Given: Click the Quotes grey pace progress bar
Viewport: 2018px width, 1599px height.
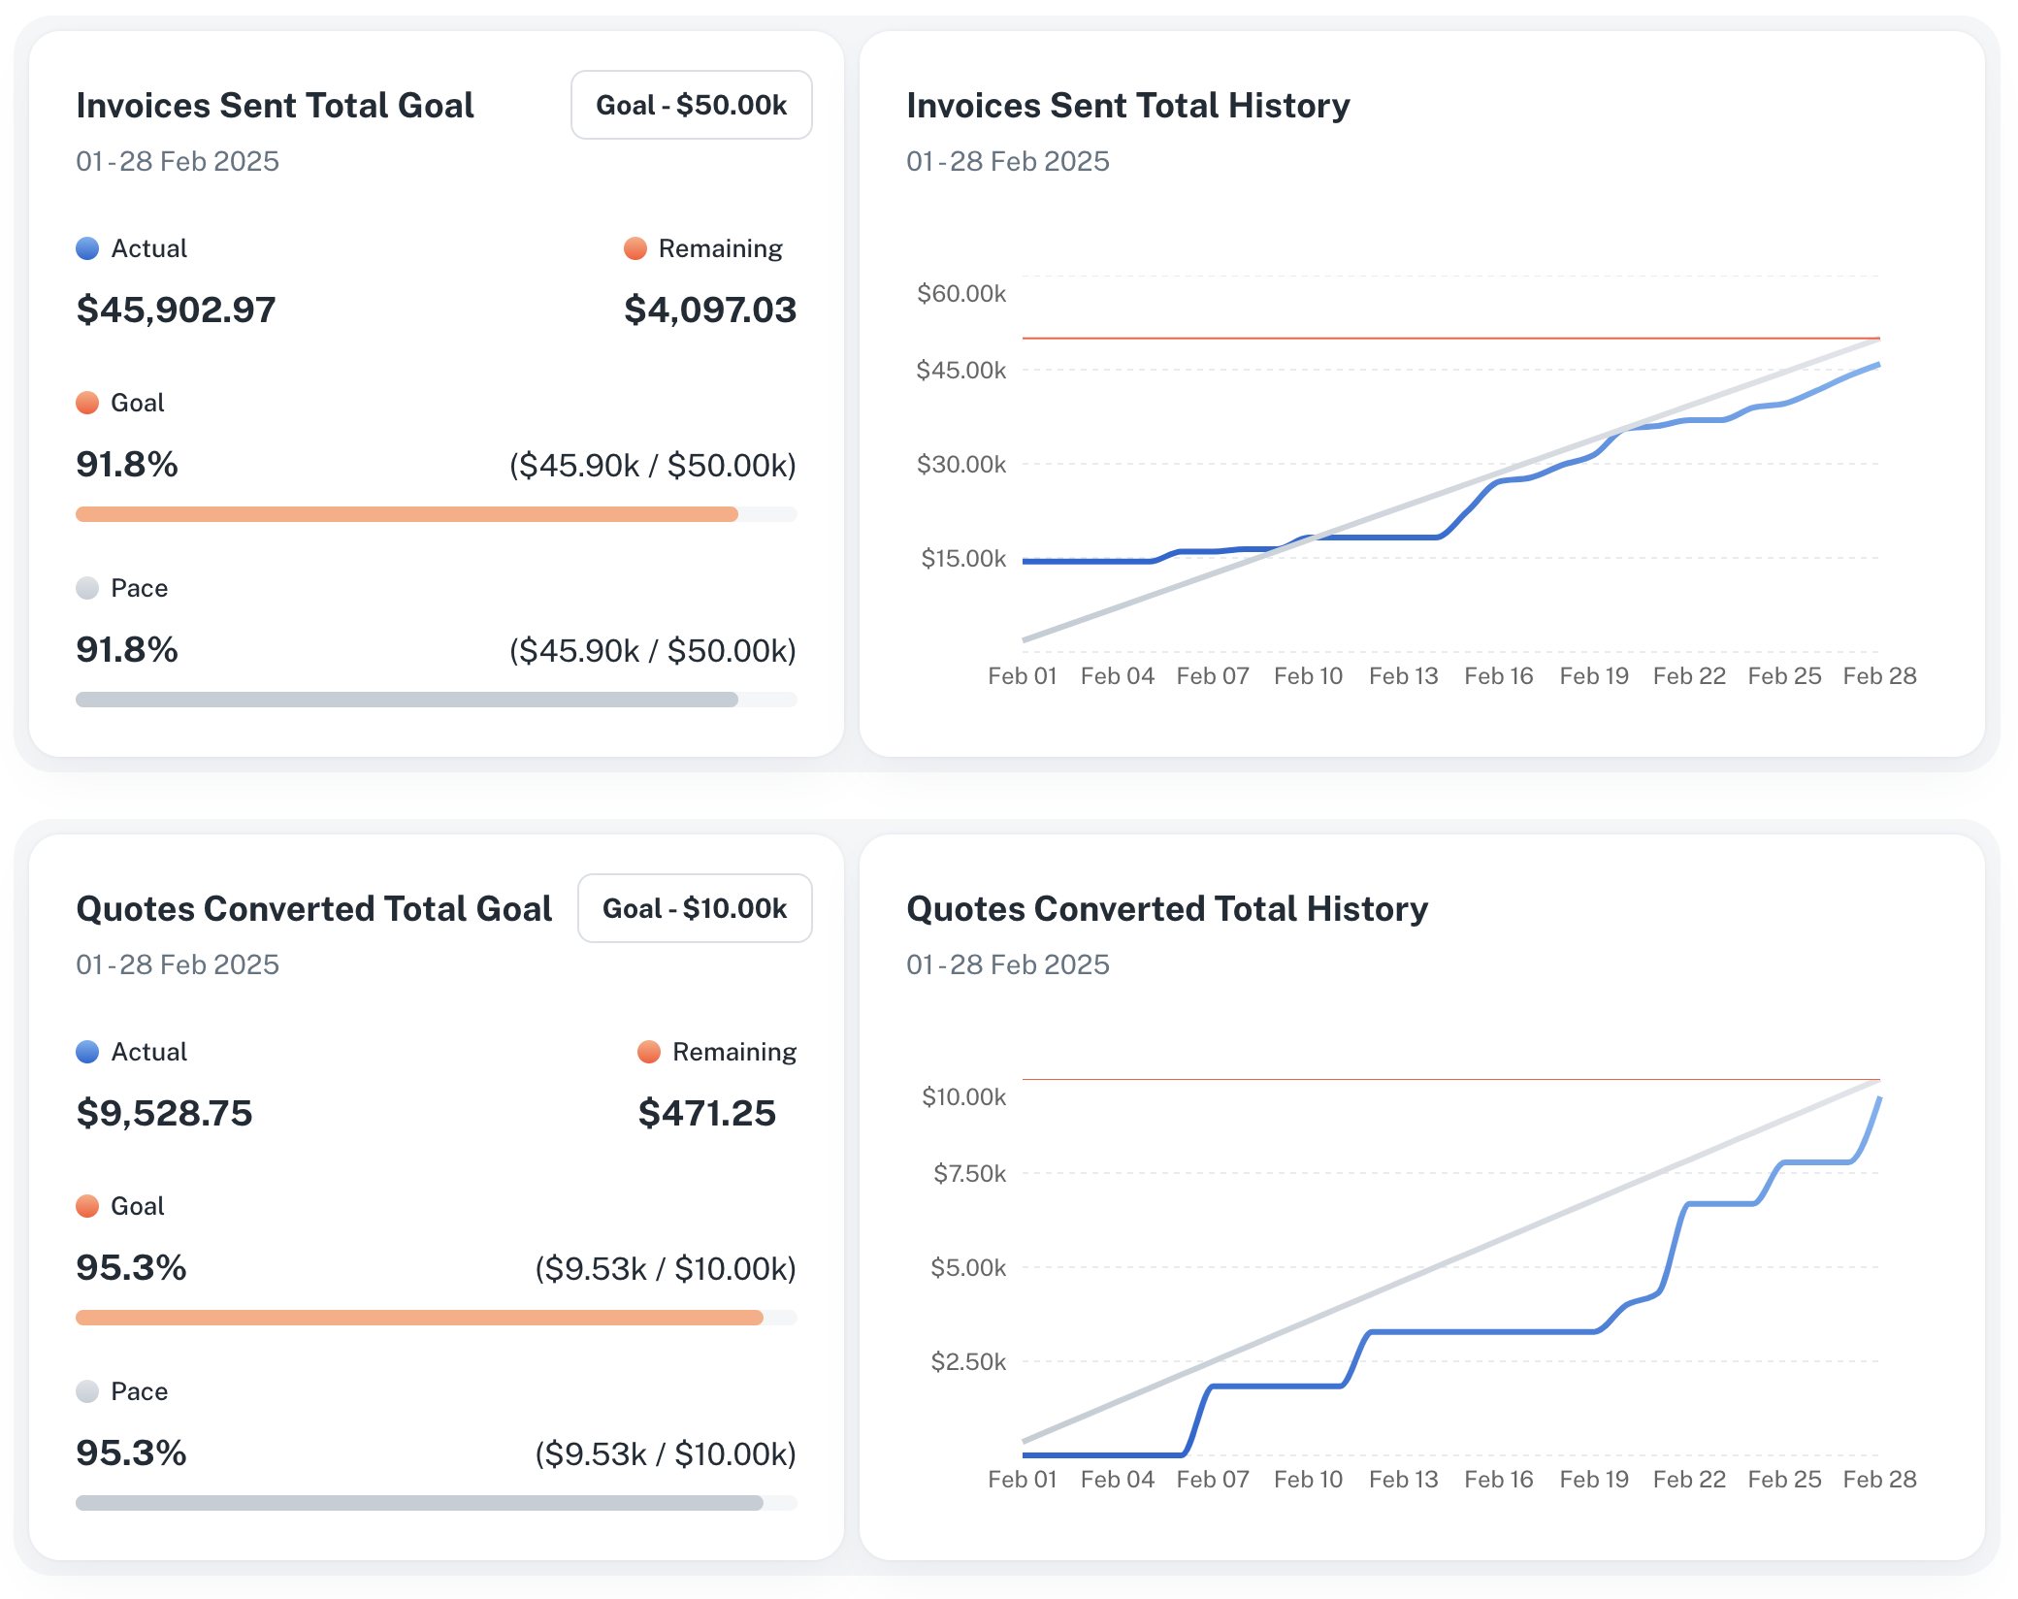Looking at the screenshot, I should pyautogui.click(x=419, y=1503).
